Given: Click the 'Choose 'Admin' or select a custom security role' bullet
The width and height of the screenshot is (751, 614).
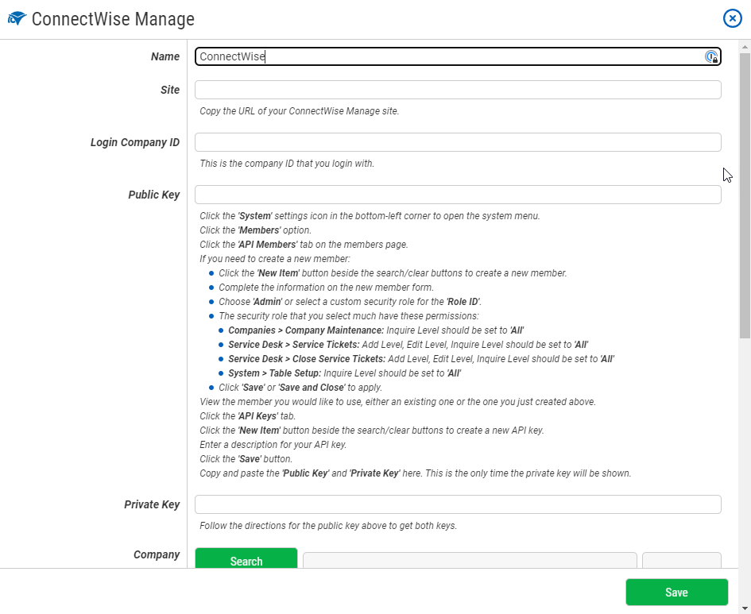Looking at the screenshot, I should point(350,302).
